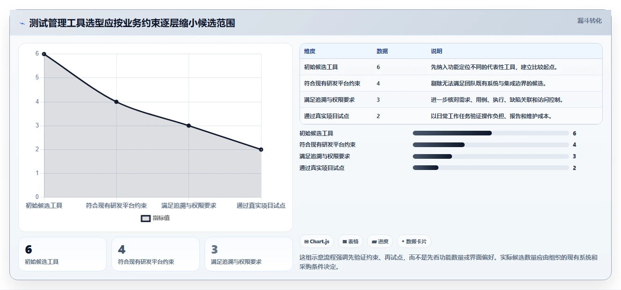Click the progress bar for 初始候选工具
621x290 pixels.
pos(490,133)
